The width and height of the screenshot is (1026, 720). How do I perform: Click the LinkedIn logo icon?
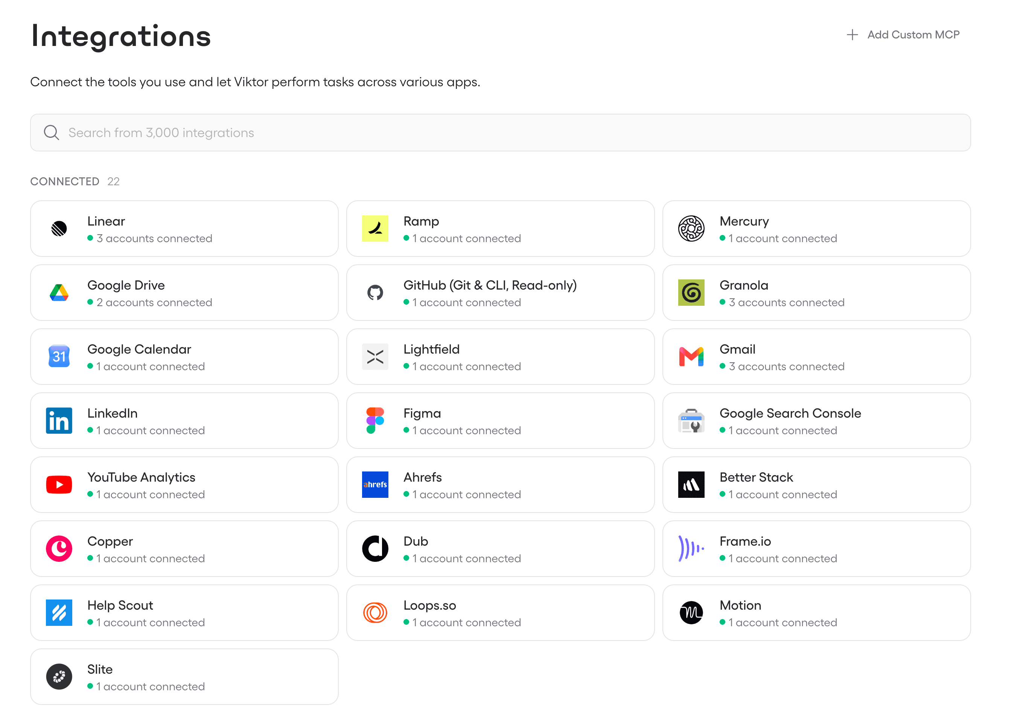point(59,420)
